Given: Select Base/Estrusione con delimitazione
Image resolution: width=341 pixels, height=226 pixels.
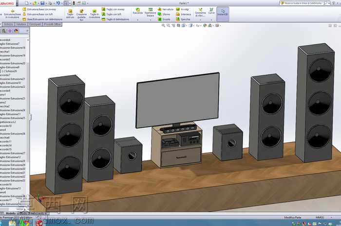Looking at the screenshot, I should coord(42,19).
